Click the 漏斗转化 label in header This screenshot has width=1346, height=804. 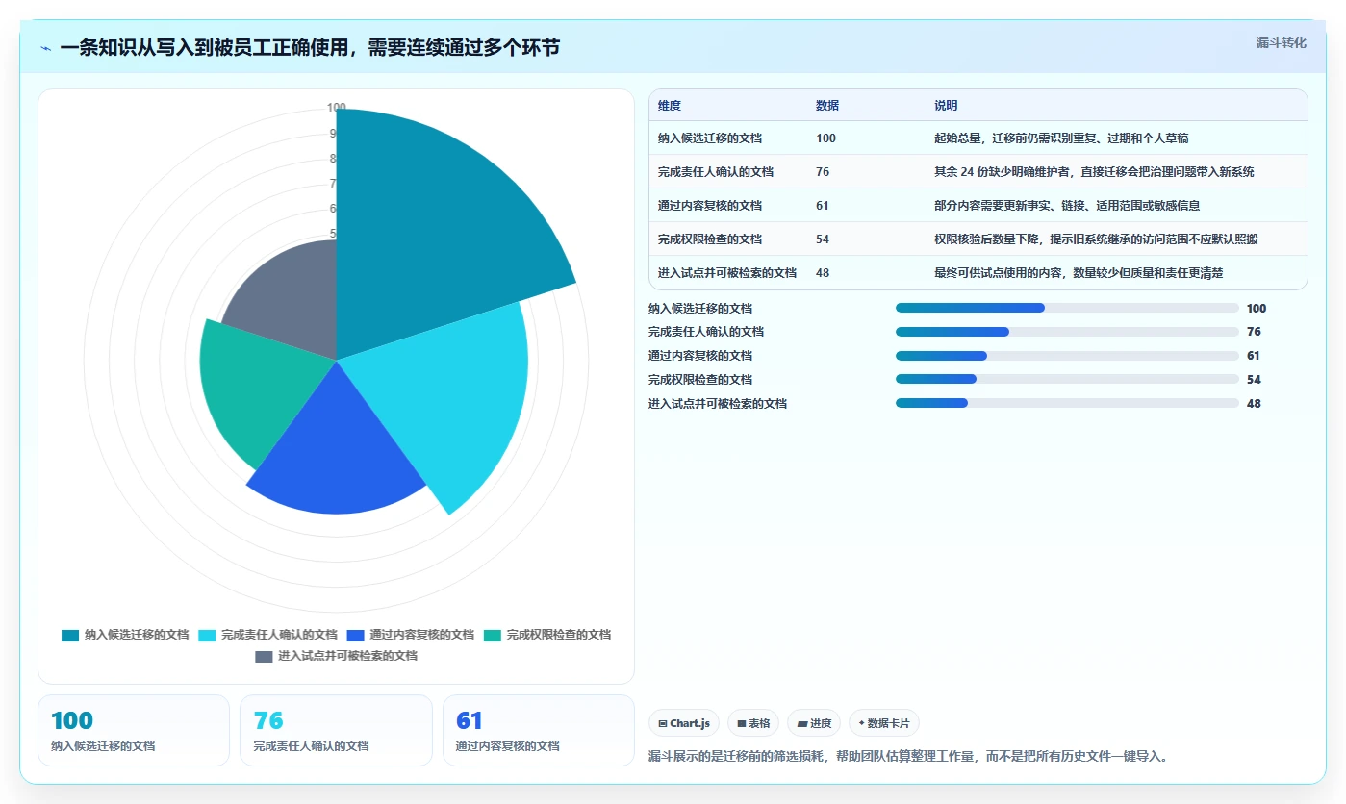pos(1281,42)
